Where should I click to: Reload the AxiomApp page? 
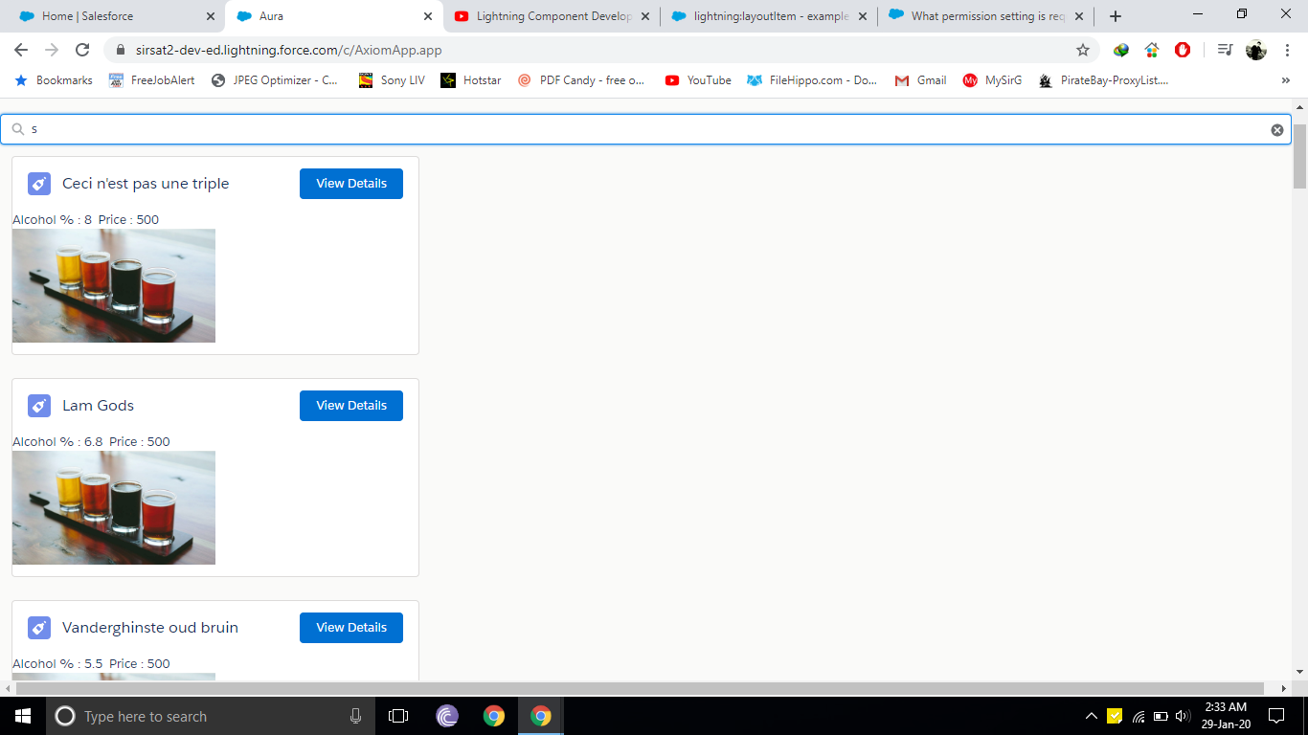click(x=82, y=50)
